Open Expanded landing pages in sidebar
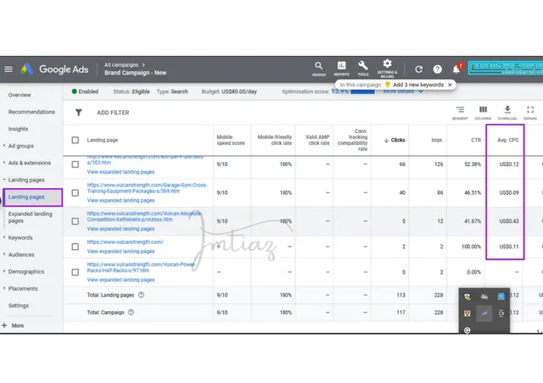 click(x=31, y=217)
